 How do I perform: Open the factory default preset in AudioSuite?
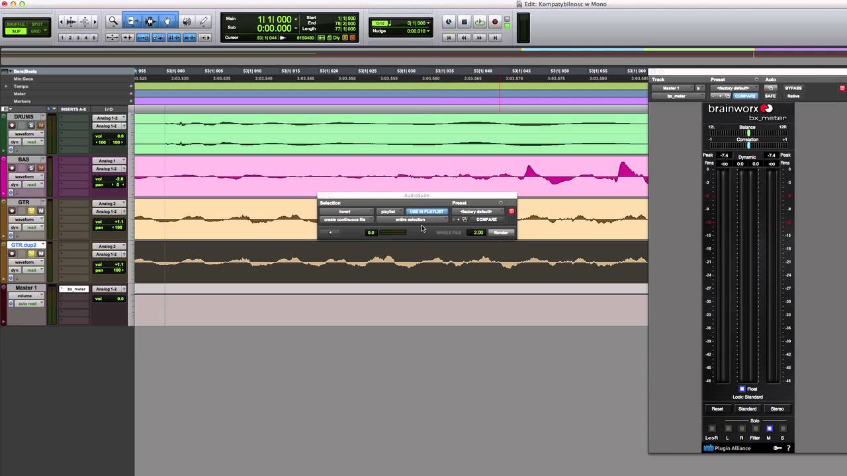pos(477,212)
